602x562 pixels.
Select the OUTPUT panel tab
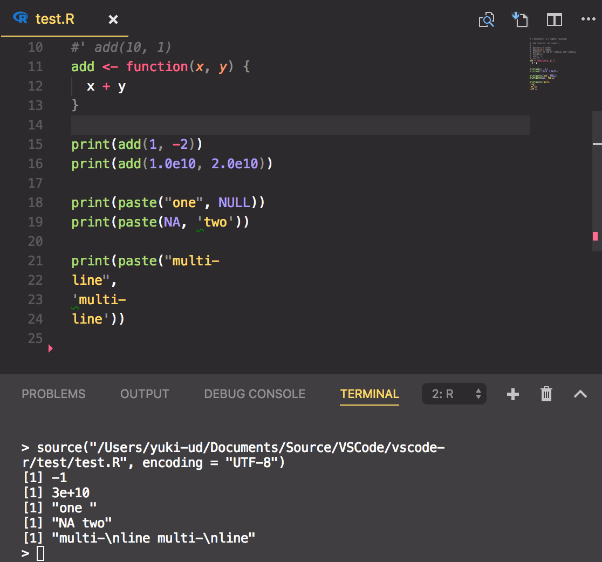coord(144,394)
